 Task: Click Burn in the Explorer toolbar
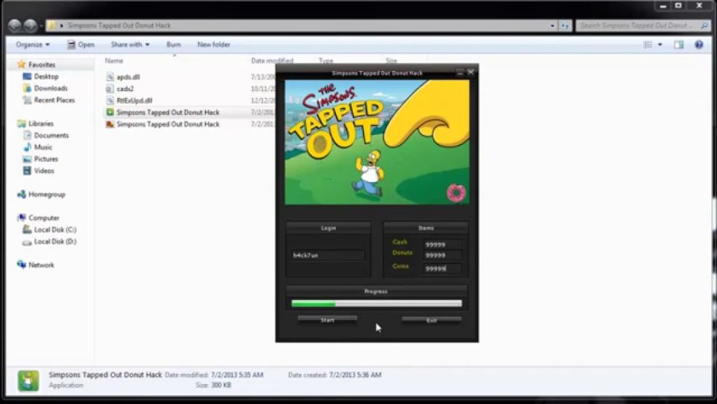coord(173,44)
